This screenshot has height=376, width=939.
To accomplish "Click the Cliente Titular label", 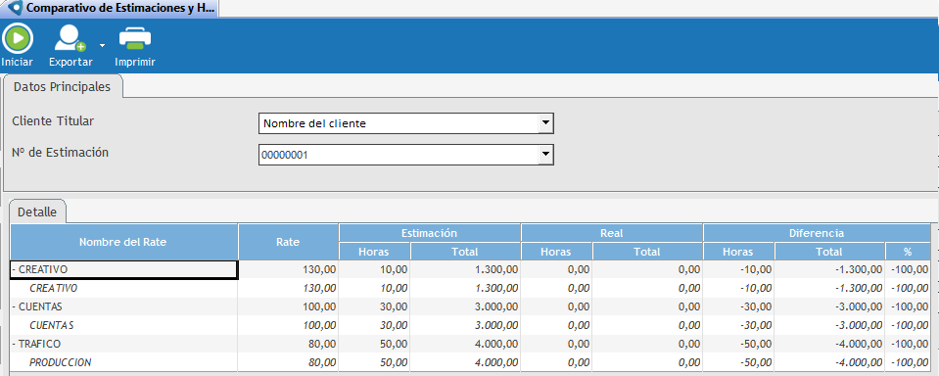I will 53,121.
